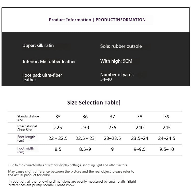Select the 'Interior: Microfiber leather' line

49,61
